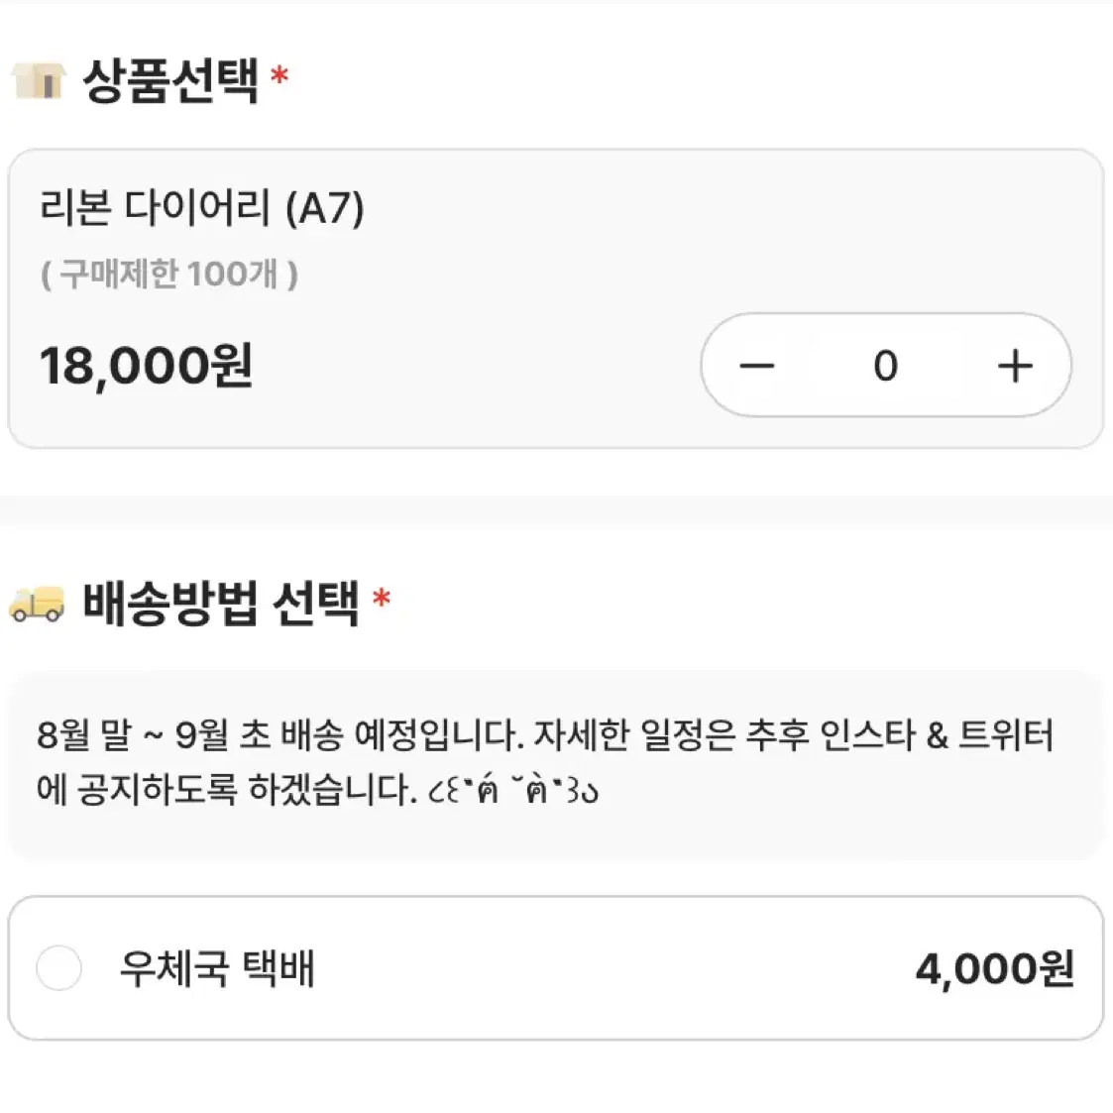Image resolution: width=1113 pixels, height=1113 pixels.
Task: Click the red asterisk next to 배송방법 선택
Action: click(x=382, y=599)
